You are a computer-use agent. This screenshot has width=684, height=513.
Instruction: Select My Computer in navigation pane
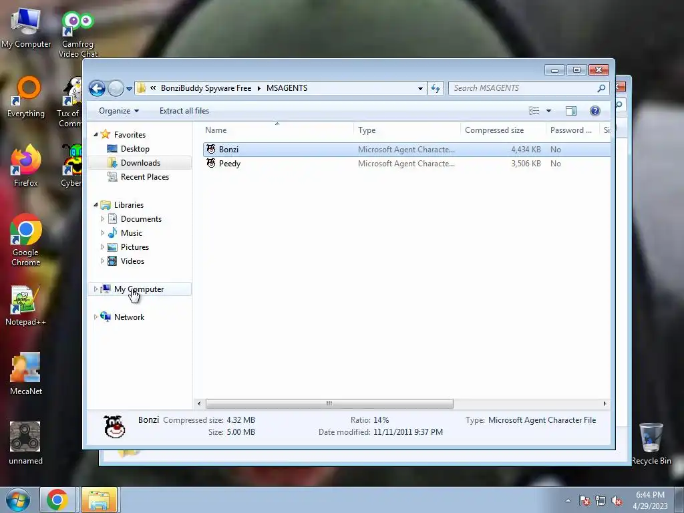click(139, 289)
